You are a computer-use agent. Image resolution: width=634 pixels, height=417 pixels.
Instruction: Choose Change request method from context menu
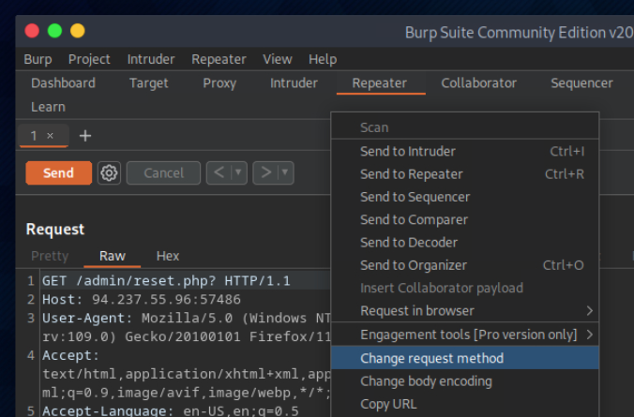(431, 358)
